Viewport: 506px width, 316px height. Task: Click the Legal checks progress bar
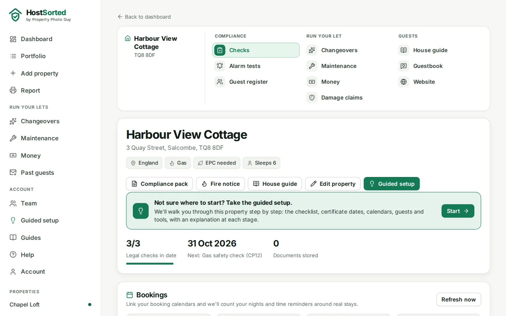tap(150, 264)
